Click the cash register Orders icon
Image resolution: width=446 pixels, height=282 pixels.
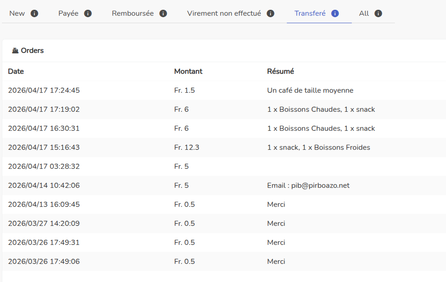coord(15,51)
